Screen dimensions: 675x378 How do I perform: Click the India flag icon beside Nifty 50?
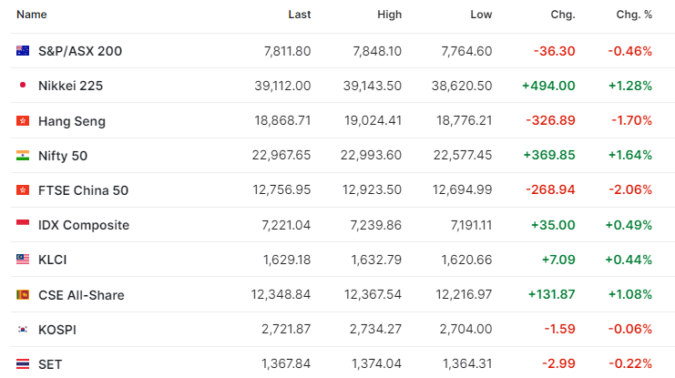click(23, 155)
